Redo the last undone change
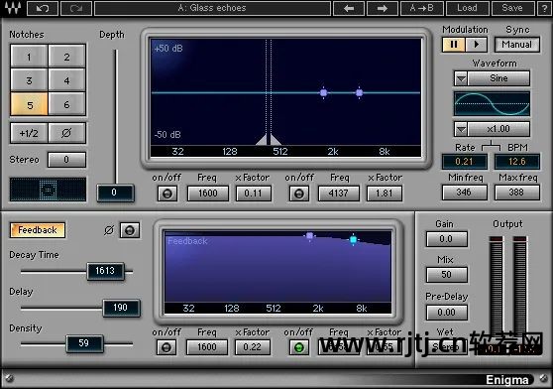 click(76, 8)
